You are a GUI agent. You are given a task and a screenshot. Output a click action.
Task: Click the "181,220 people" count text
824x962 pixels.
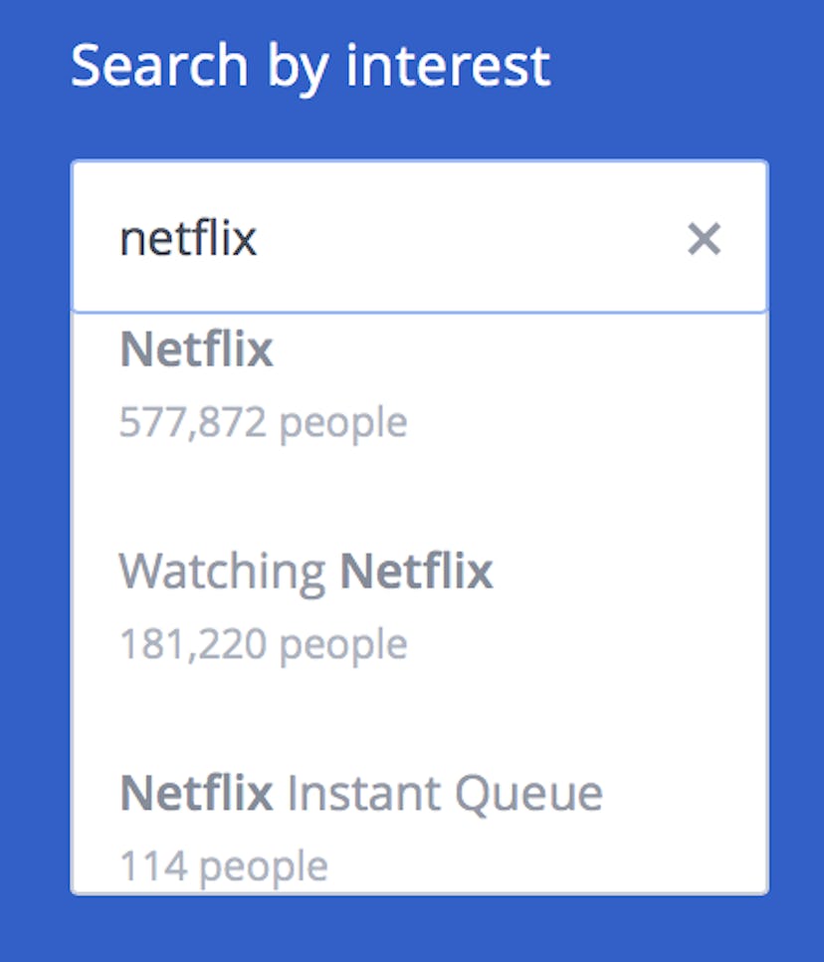263,644
